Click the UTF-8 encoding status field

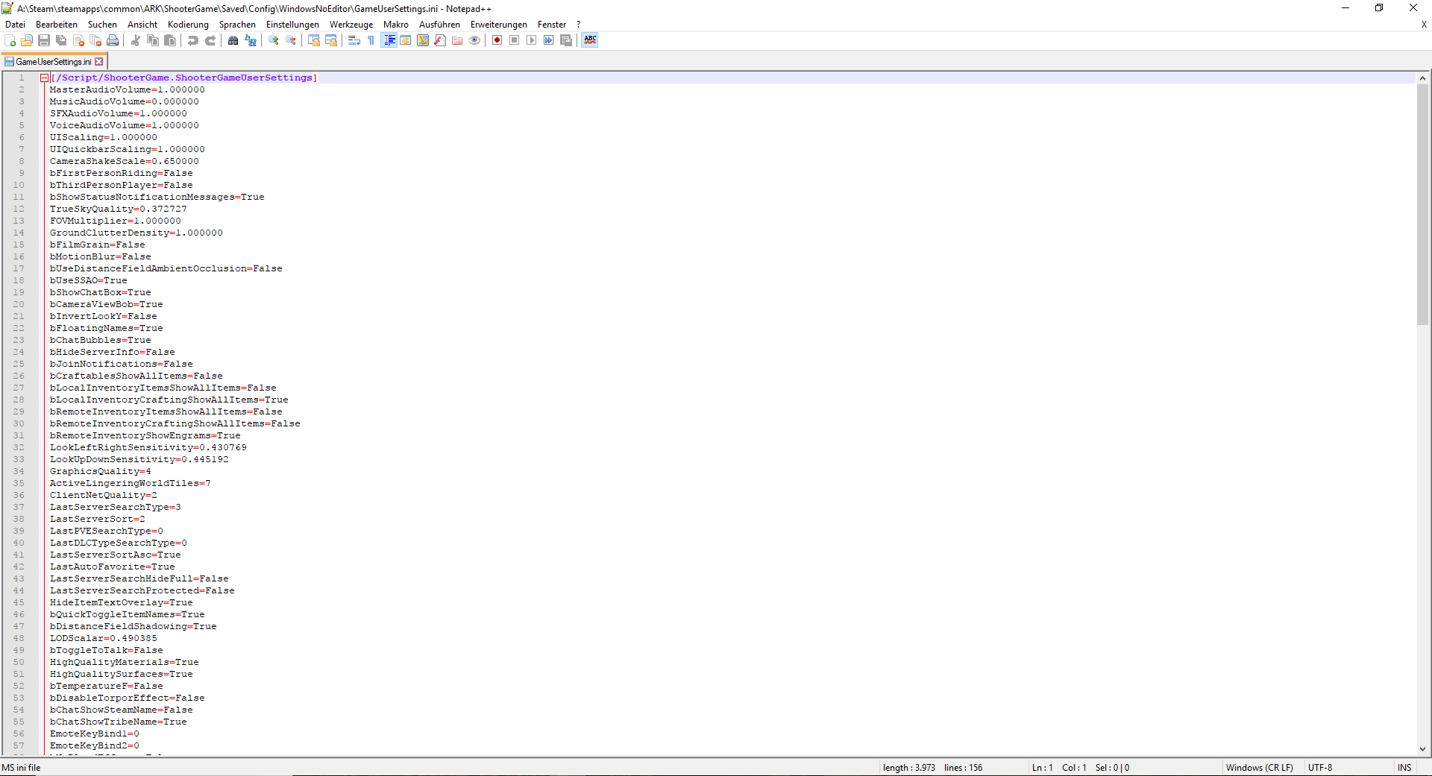click(1319, 768)
